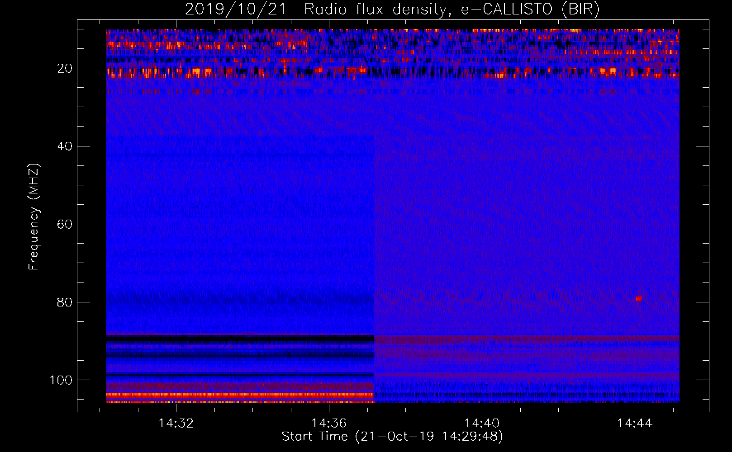The image size is (732, 452).
Task: Click the plot title containing e-CALLISTO (BIR)
Action: 392,9
